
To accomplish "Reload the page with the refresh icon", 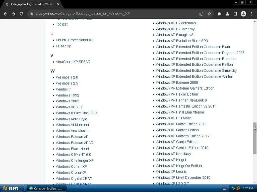I will (x=22, y=14).
